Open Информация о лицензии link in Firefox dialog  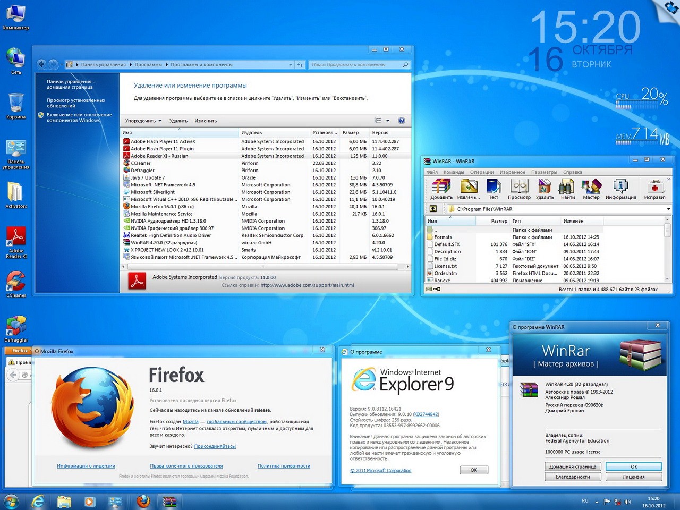coord(86,466)
